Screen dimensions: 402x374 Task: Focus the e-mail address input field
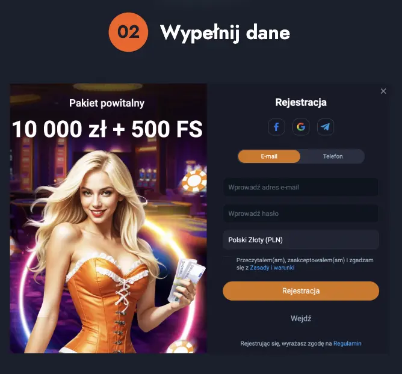click(301, 187)
